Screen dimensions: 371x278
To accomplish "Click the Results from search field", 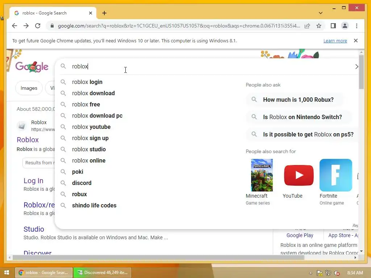I will tap(38, 163).
